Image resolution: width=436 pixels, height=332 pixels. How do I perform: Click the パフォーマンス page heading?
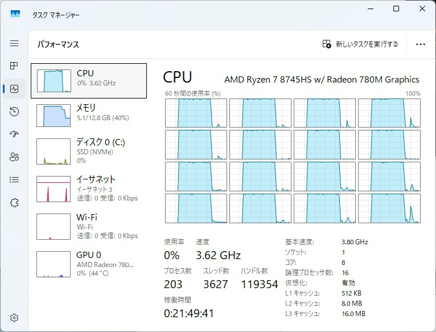[58, 44]
